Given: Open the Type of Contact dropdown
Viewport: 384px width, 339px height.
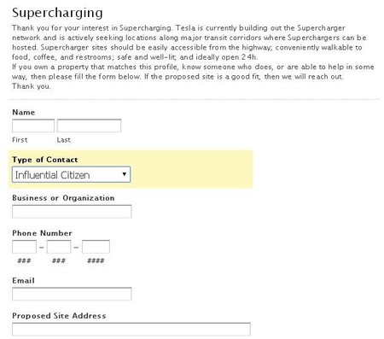Looking at the screenshot, I should [72, 174].
